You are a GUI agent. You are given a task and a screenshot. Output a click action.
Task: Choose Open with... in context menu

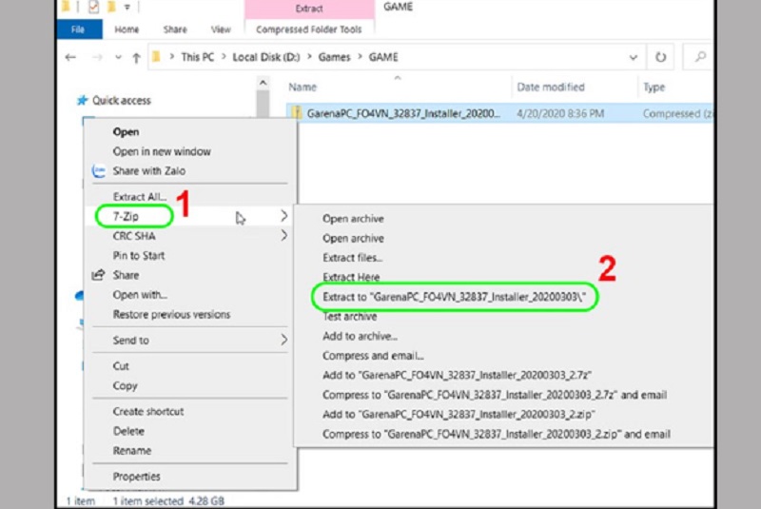(x=140, y=295)
